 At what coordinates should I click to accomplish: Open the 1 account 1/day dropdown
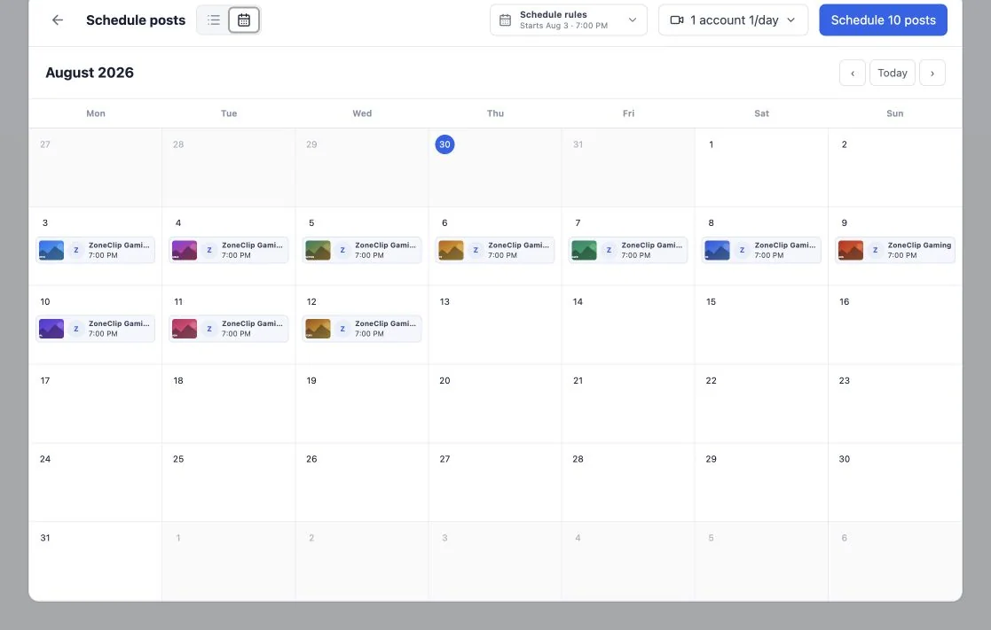tap(733, 20)
